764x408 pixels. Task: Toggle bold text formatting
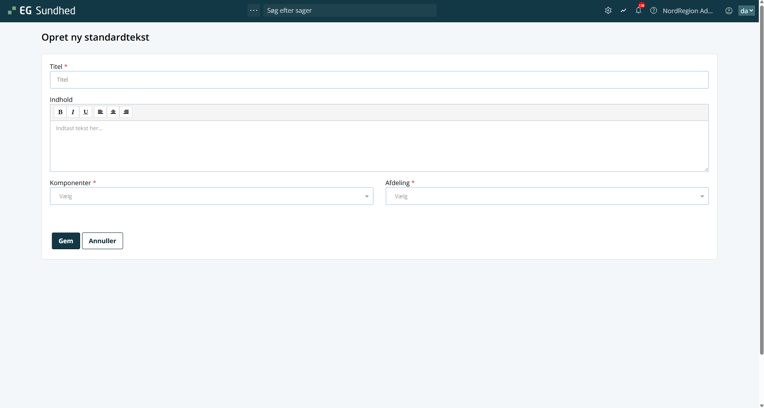click(60, 112)
